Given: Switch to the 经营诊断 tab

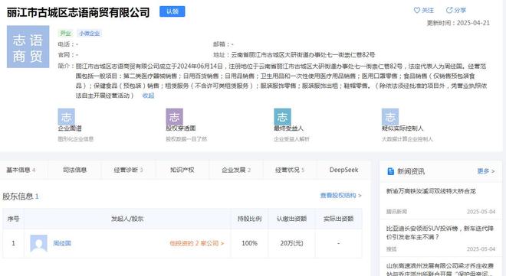Looking at the screenshot, I should point(128,170).
